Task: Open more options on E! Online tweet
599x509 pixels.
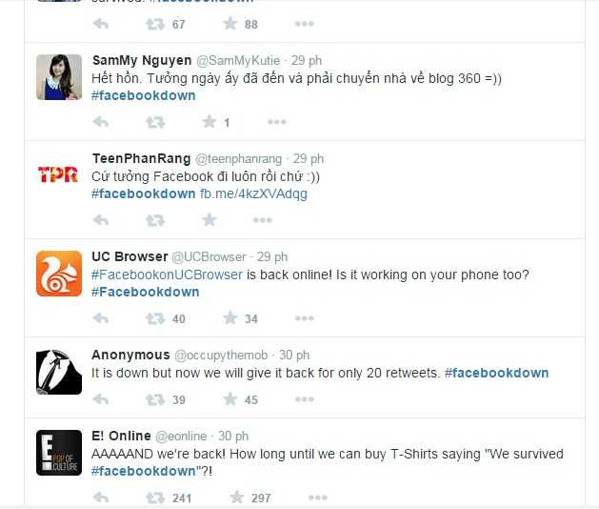Action: (318, 498)
